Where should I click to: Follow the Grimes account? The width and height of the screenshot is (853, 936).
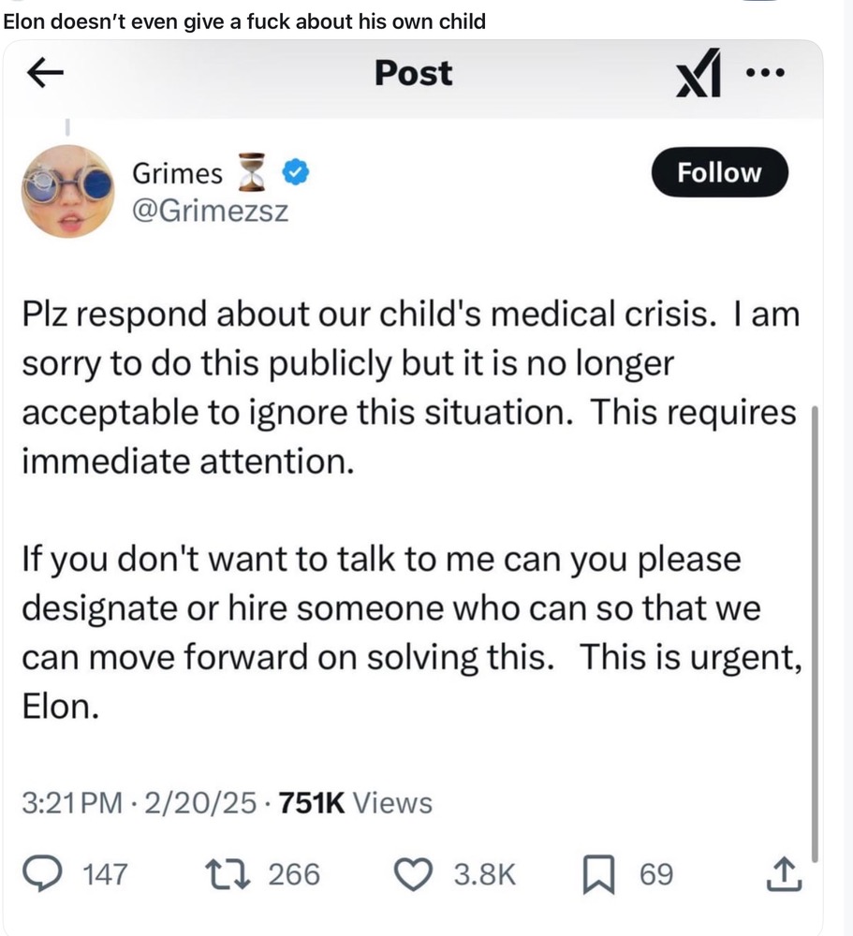pyautogui.click(x=719, y=172)
